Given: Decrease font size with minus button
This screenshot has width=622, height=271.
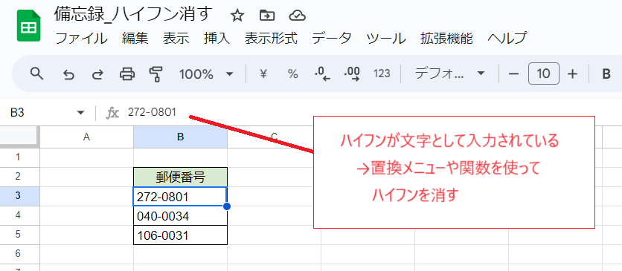Looking at the screenshot, I should click(513, 74).
